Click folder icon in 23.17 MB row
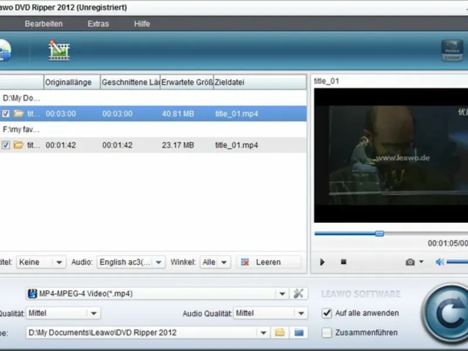This screenshot has height=351, width=468. point(19,144)
